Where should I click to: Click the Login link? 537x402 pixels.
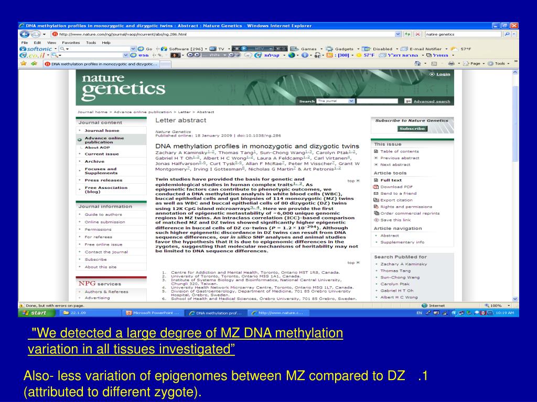tap(443, 74)
